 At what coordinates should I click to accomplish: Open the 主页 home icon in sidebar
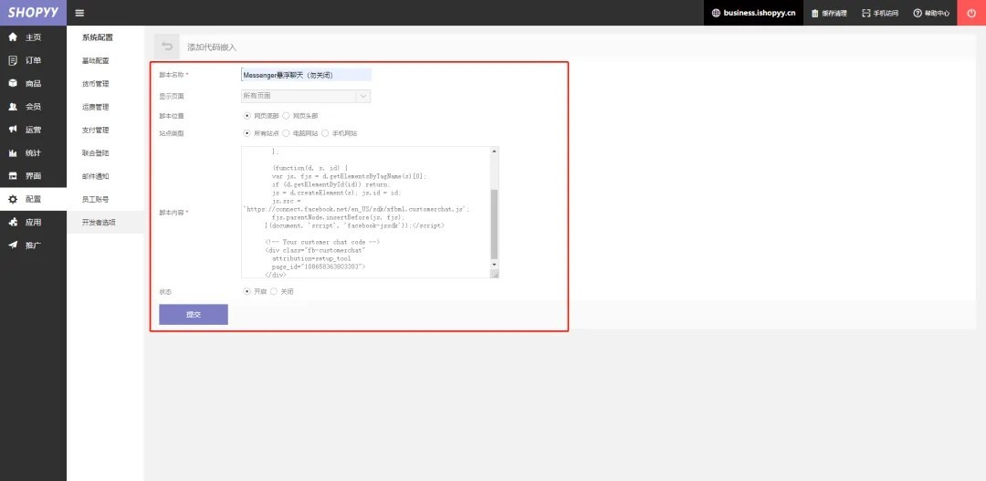tap(13, 37)
